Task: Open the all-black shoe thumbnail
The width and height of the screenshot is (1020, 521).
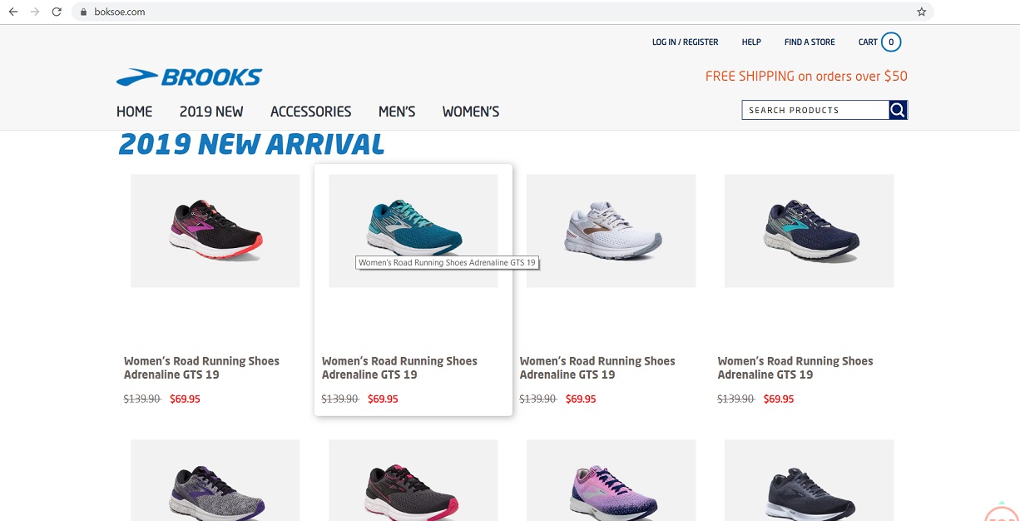Action: (810, 480)
